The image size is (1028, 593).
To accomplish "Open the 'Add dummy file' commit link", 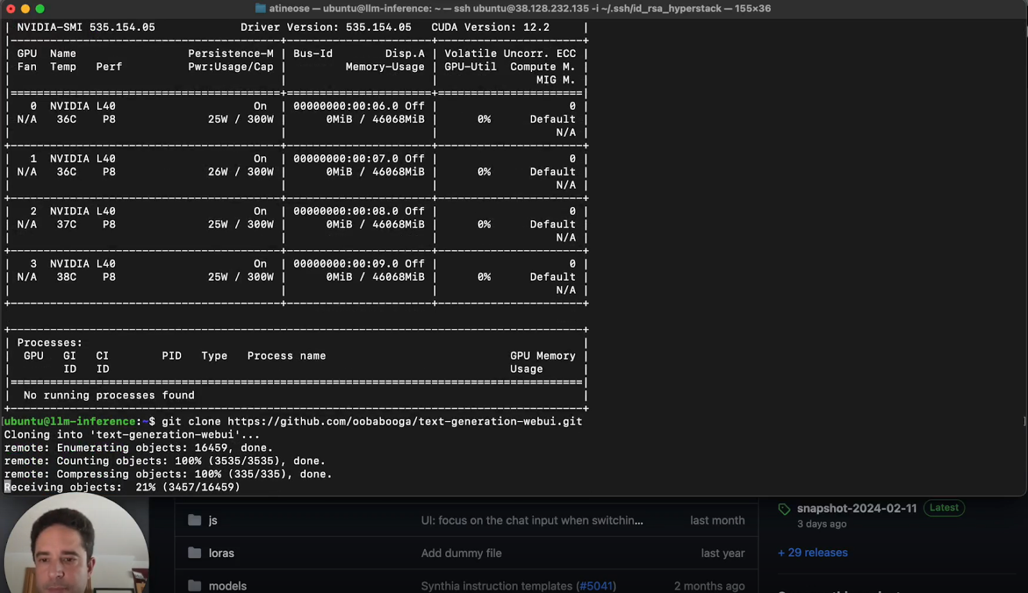I will (461, 553).
